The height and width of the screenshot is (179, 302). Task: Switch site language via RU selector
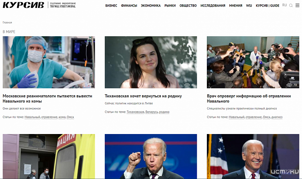pyautogui.click(x=285, y=5)
